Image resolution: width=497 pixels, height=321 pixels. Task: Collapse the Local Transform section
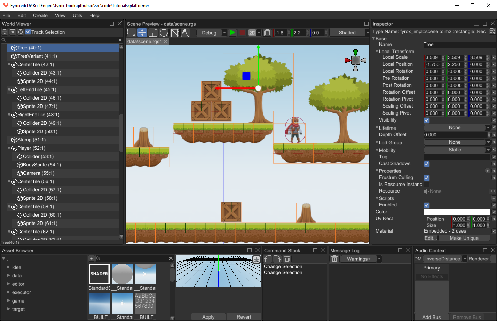[x=377, y=51]
